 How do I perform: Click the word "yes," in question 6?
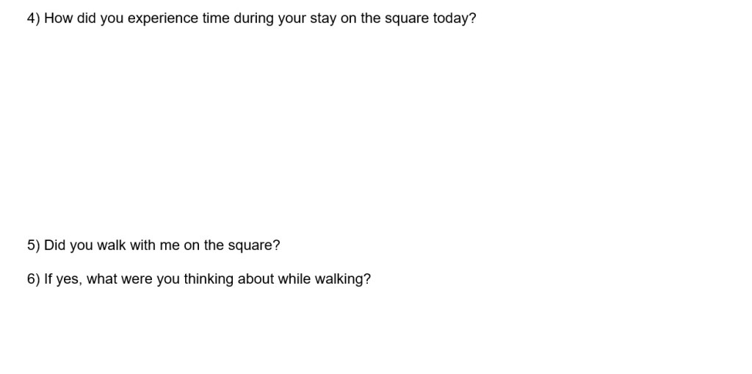pos(69,279)
